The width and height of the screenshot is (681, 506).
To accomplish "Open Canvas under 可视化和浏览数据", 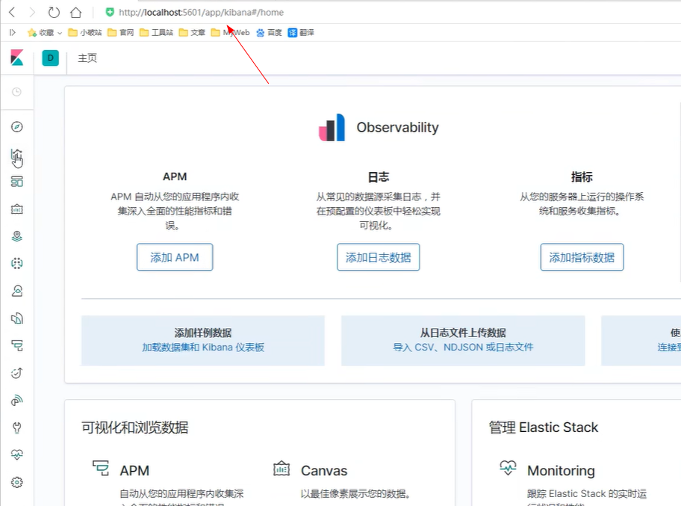I will click(324, 471).
